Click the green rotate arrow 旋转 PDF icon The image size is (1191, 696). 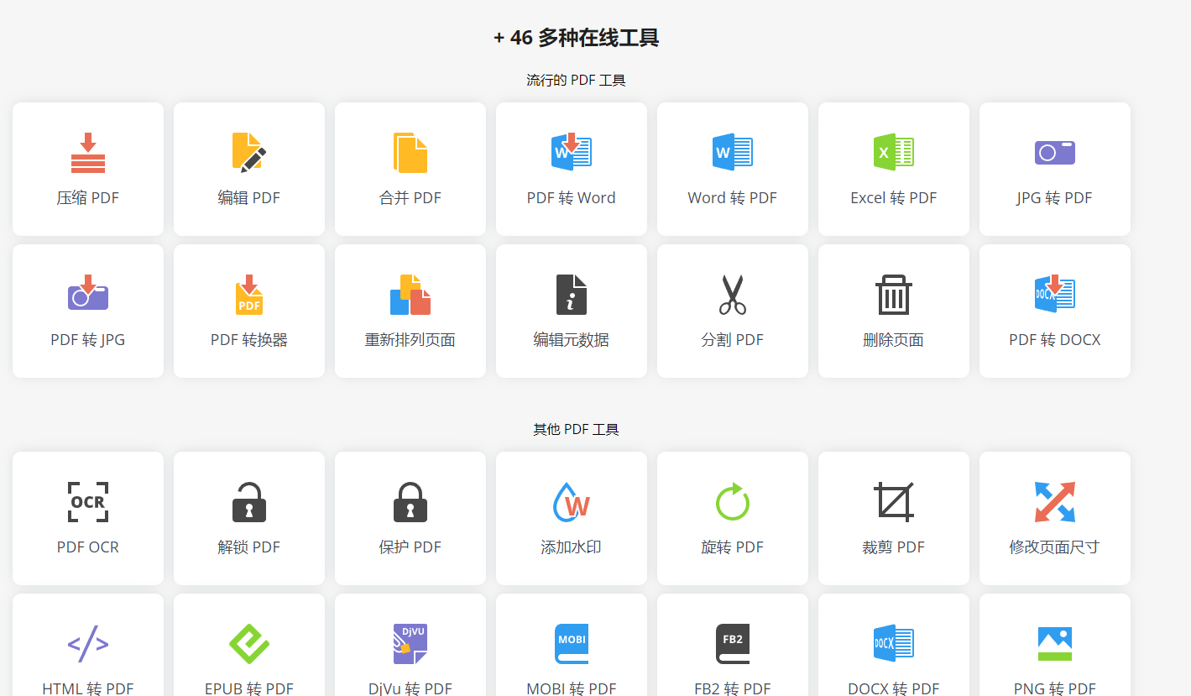coord(732,502)
